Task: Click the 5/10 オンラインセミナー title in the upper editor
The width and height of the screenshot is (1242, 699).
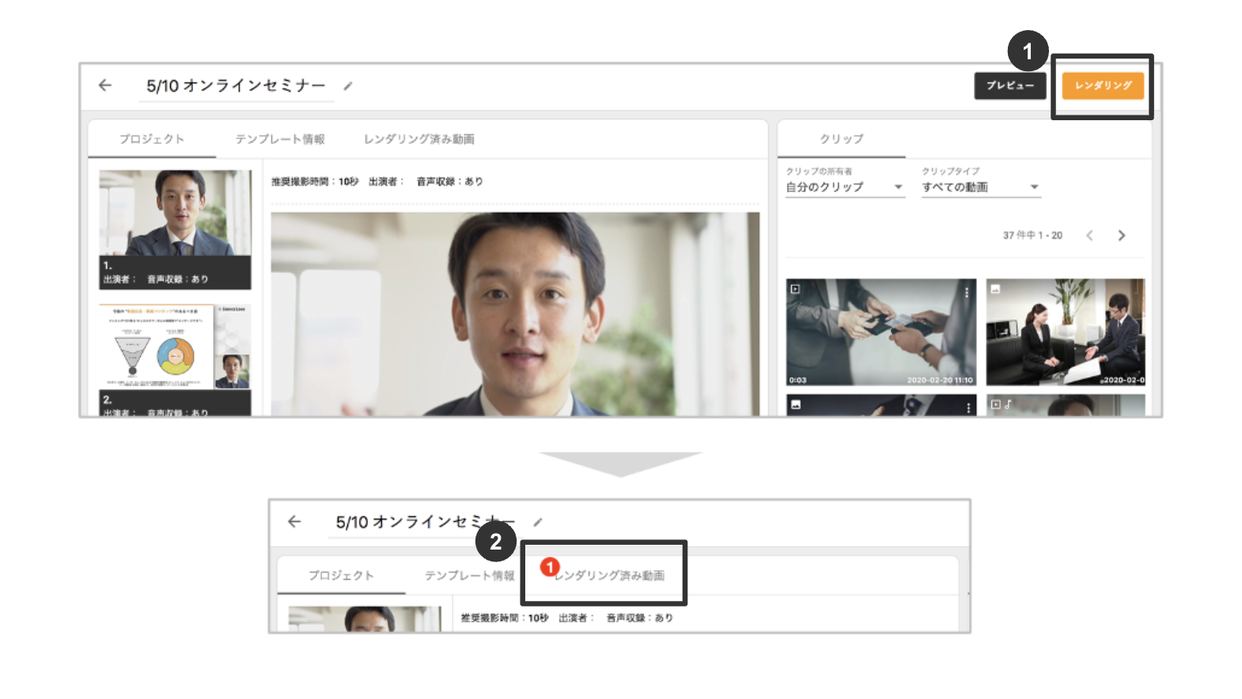Action: point(236,85)
